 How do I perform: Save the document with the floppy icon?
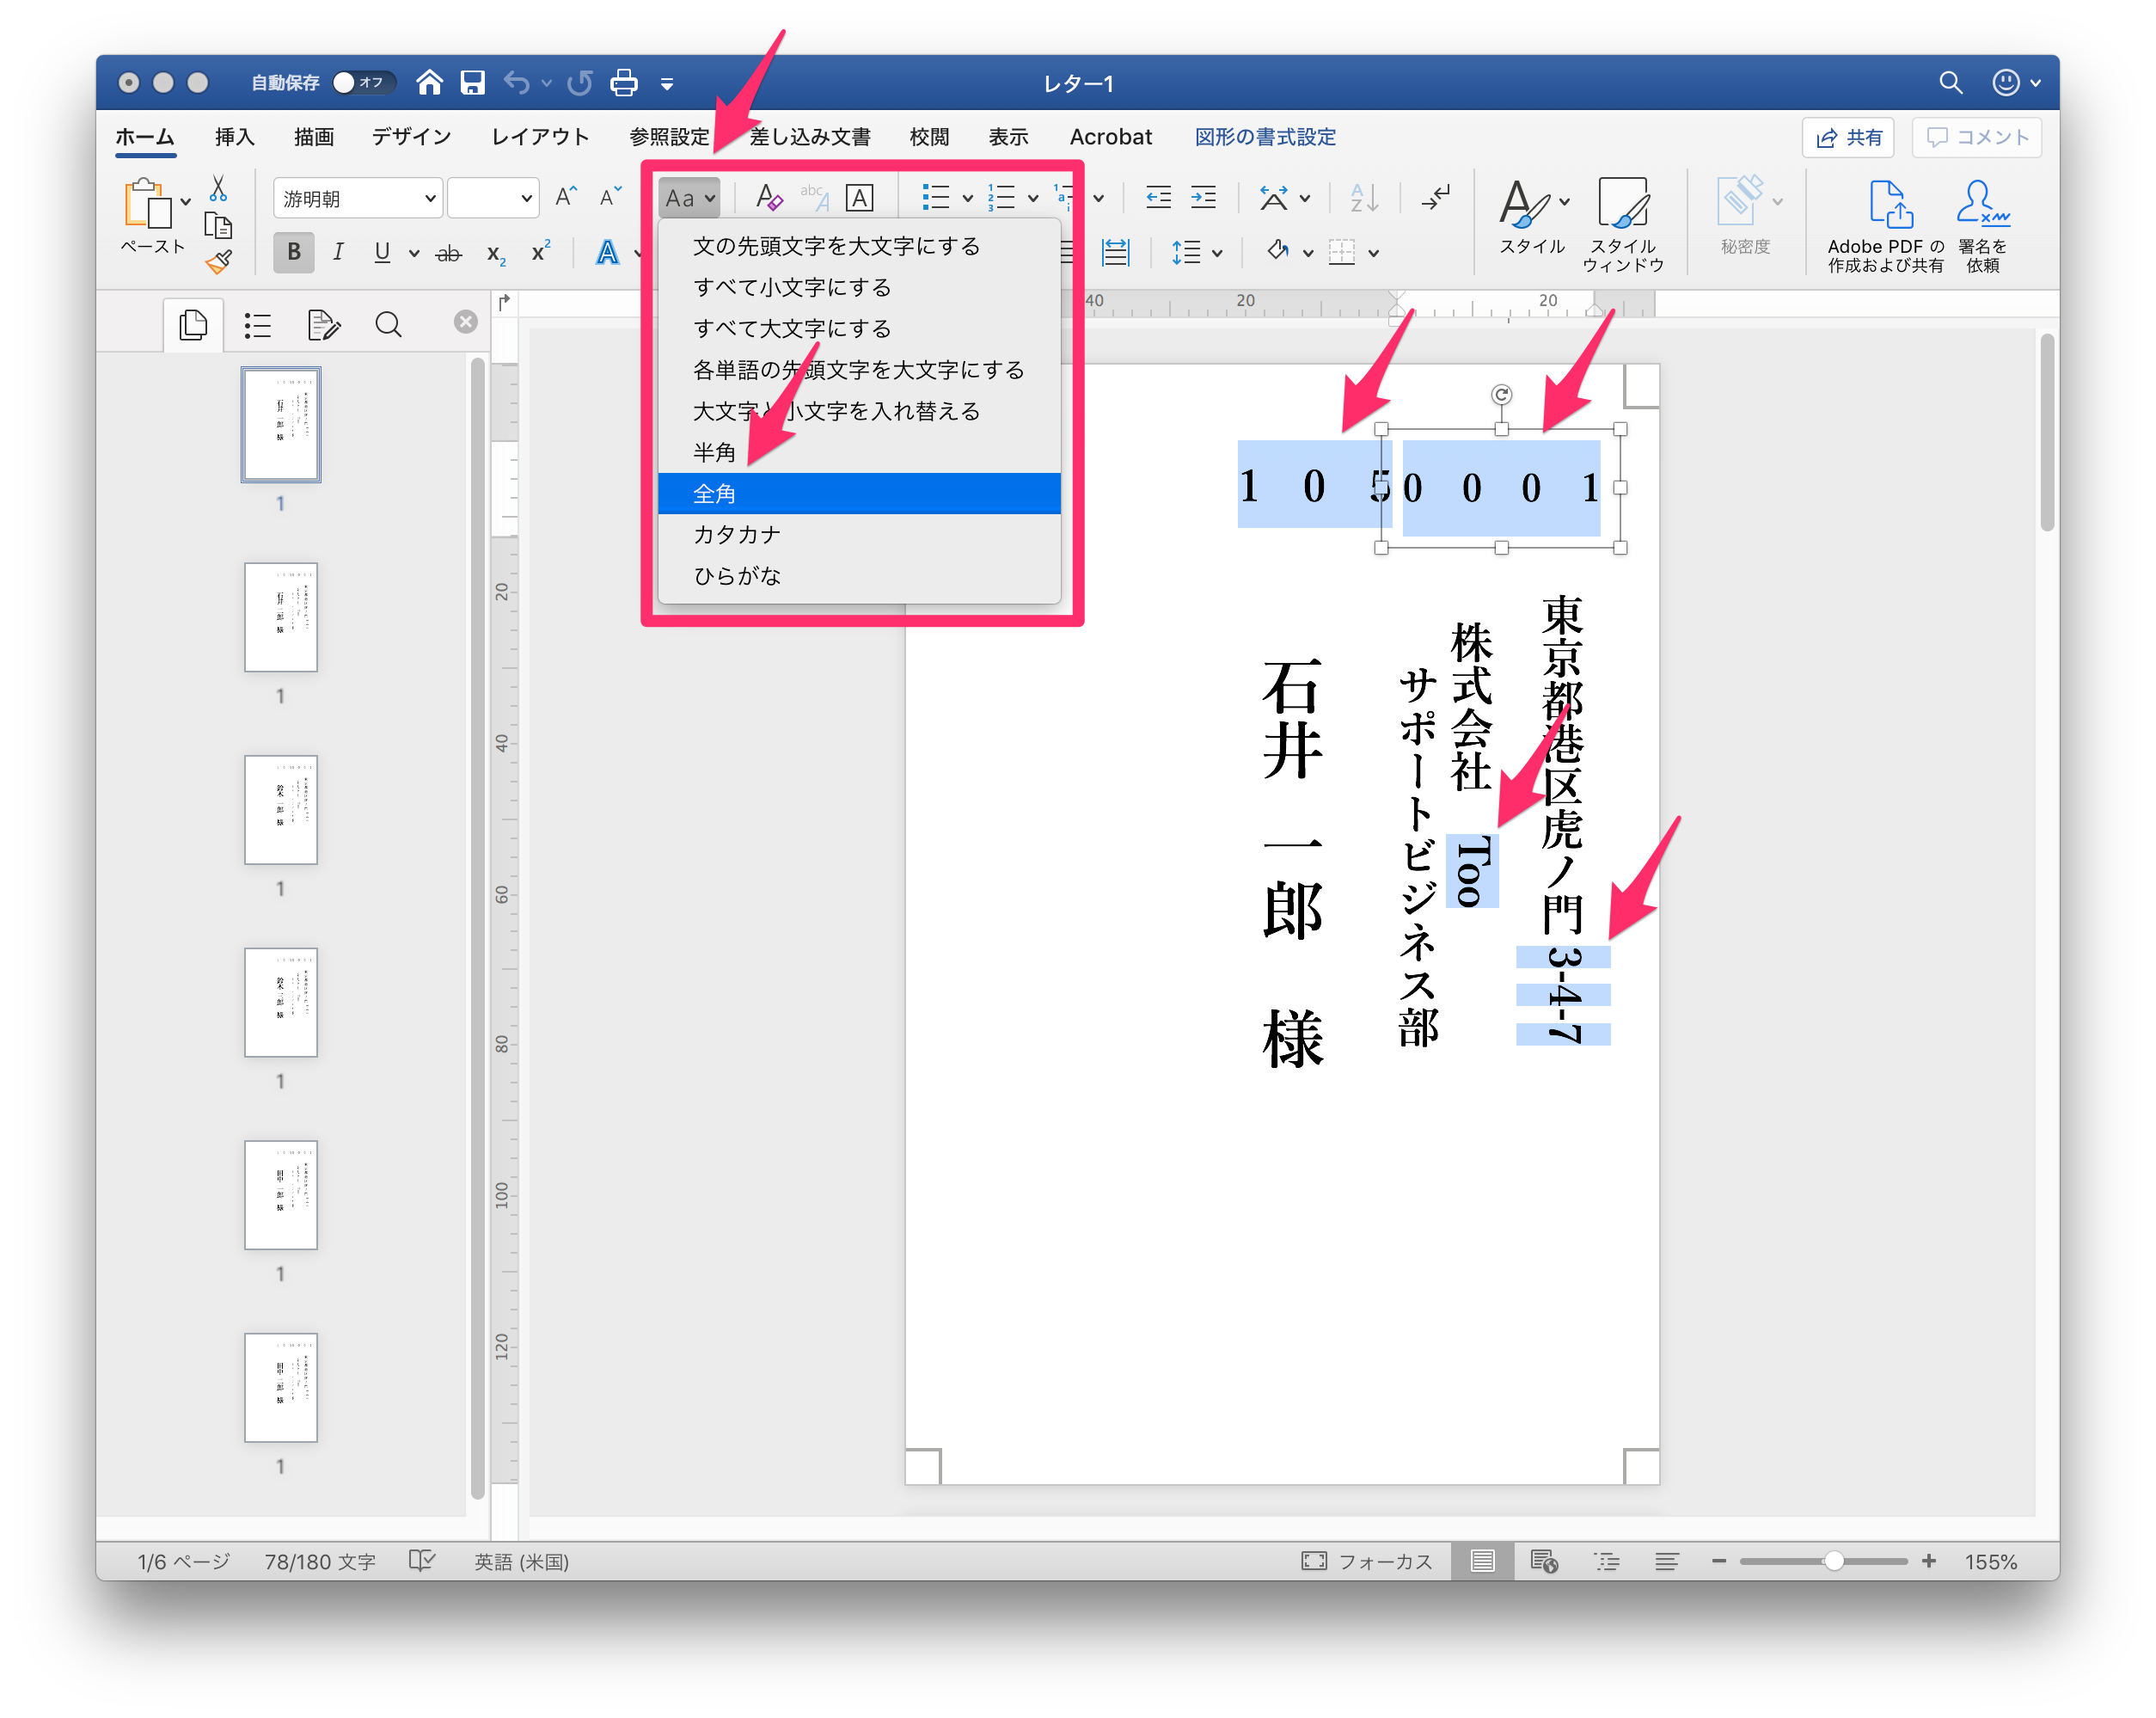click(x=473, y=82)
